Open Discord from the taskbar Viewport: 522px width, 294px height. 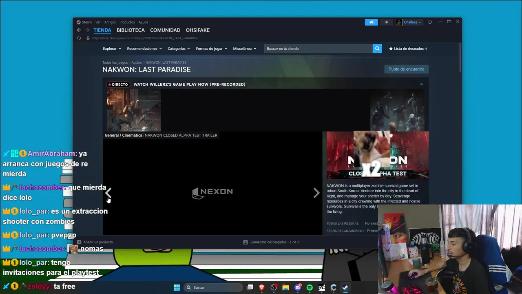[298, 287]
